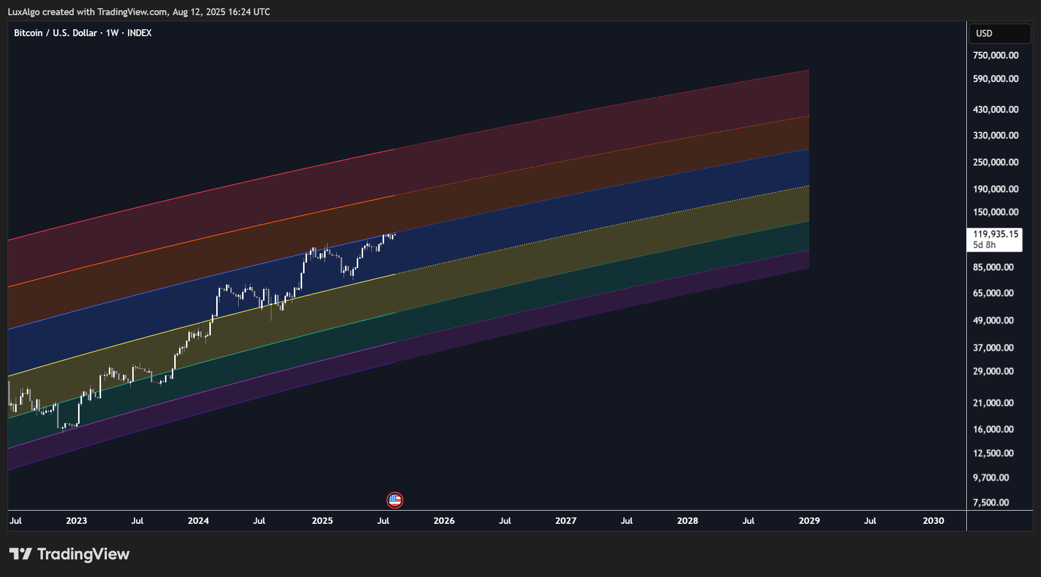Screen dimensions: 1041x577
Task: Click the 330,000.00 price axis label
Action: point(996,136)
